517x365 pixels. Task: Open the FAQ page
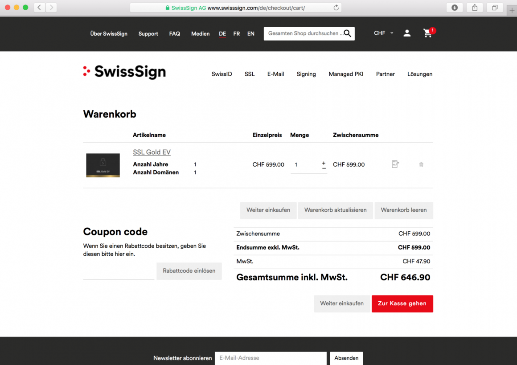point(174,33)
